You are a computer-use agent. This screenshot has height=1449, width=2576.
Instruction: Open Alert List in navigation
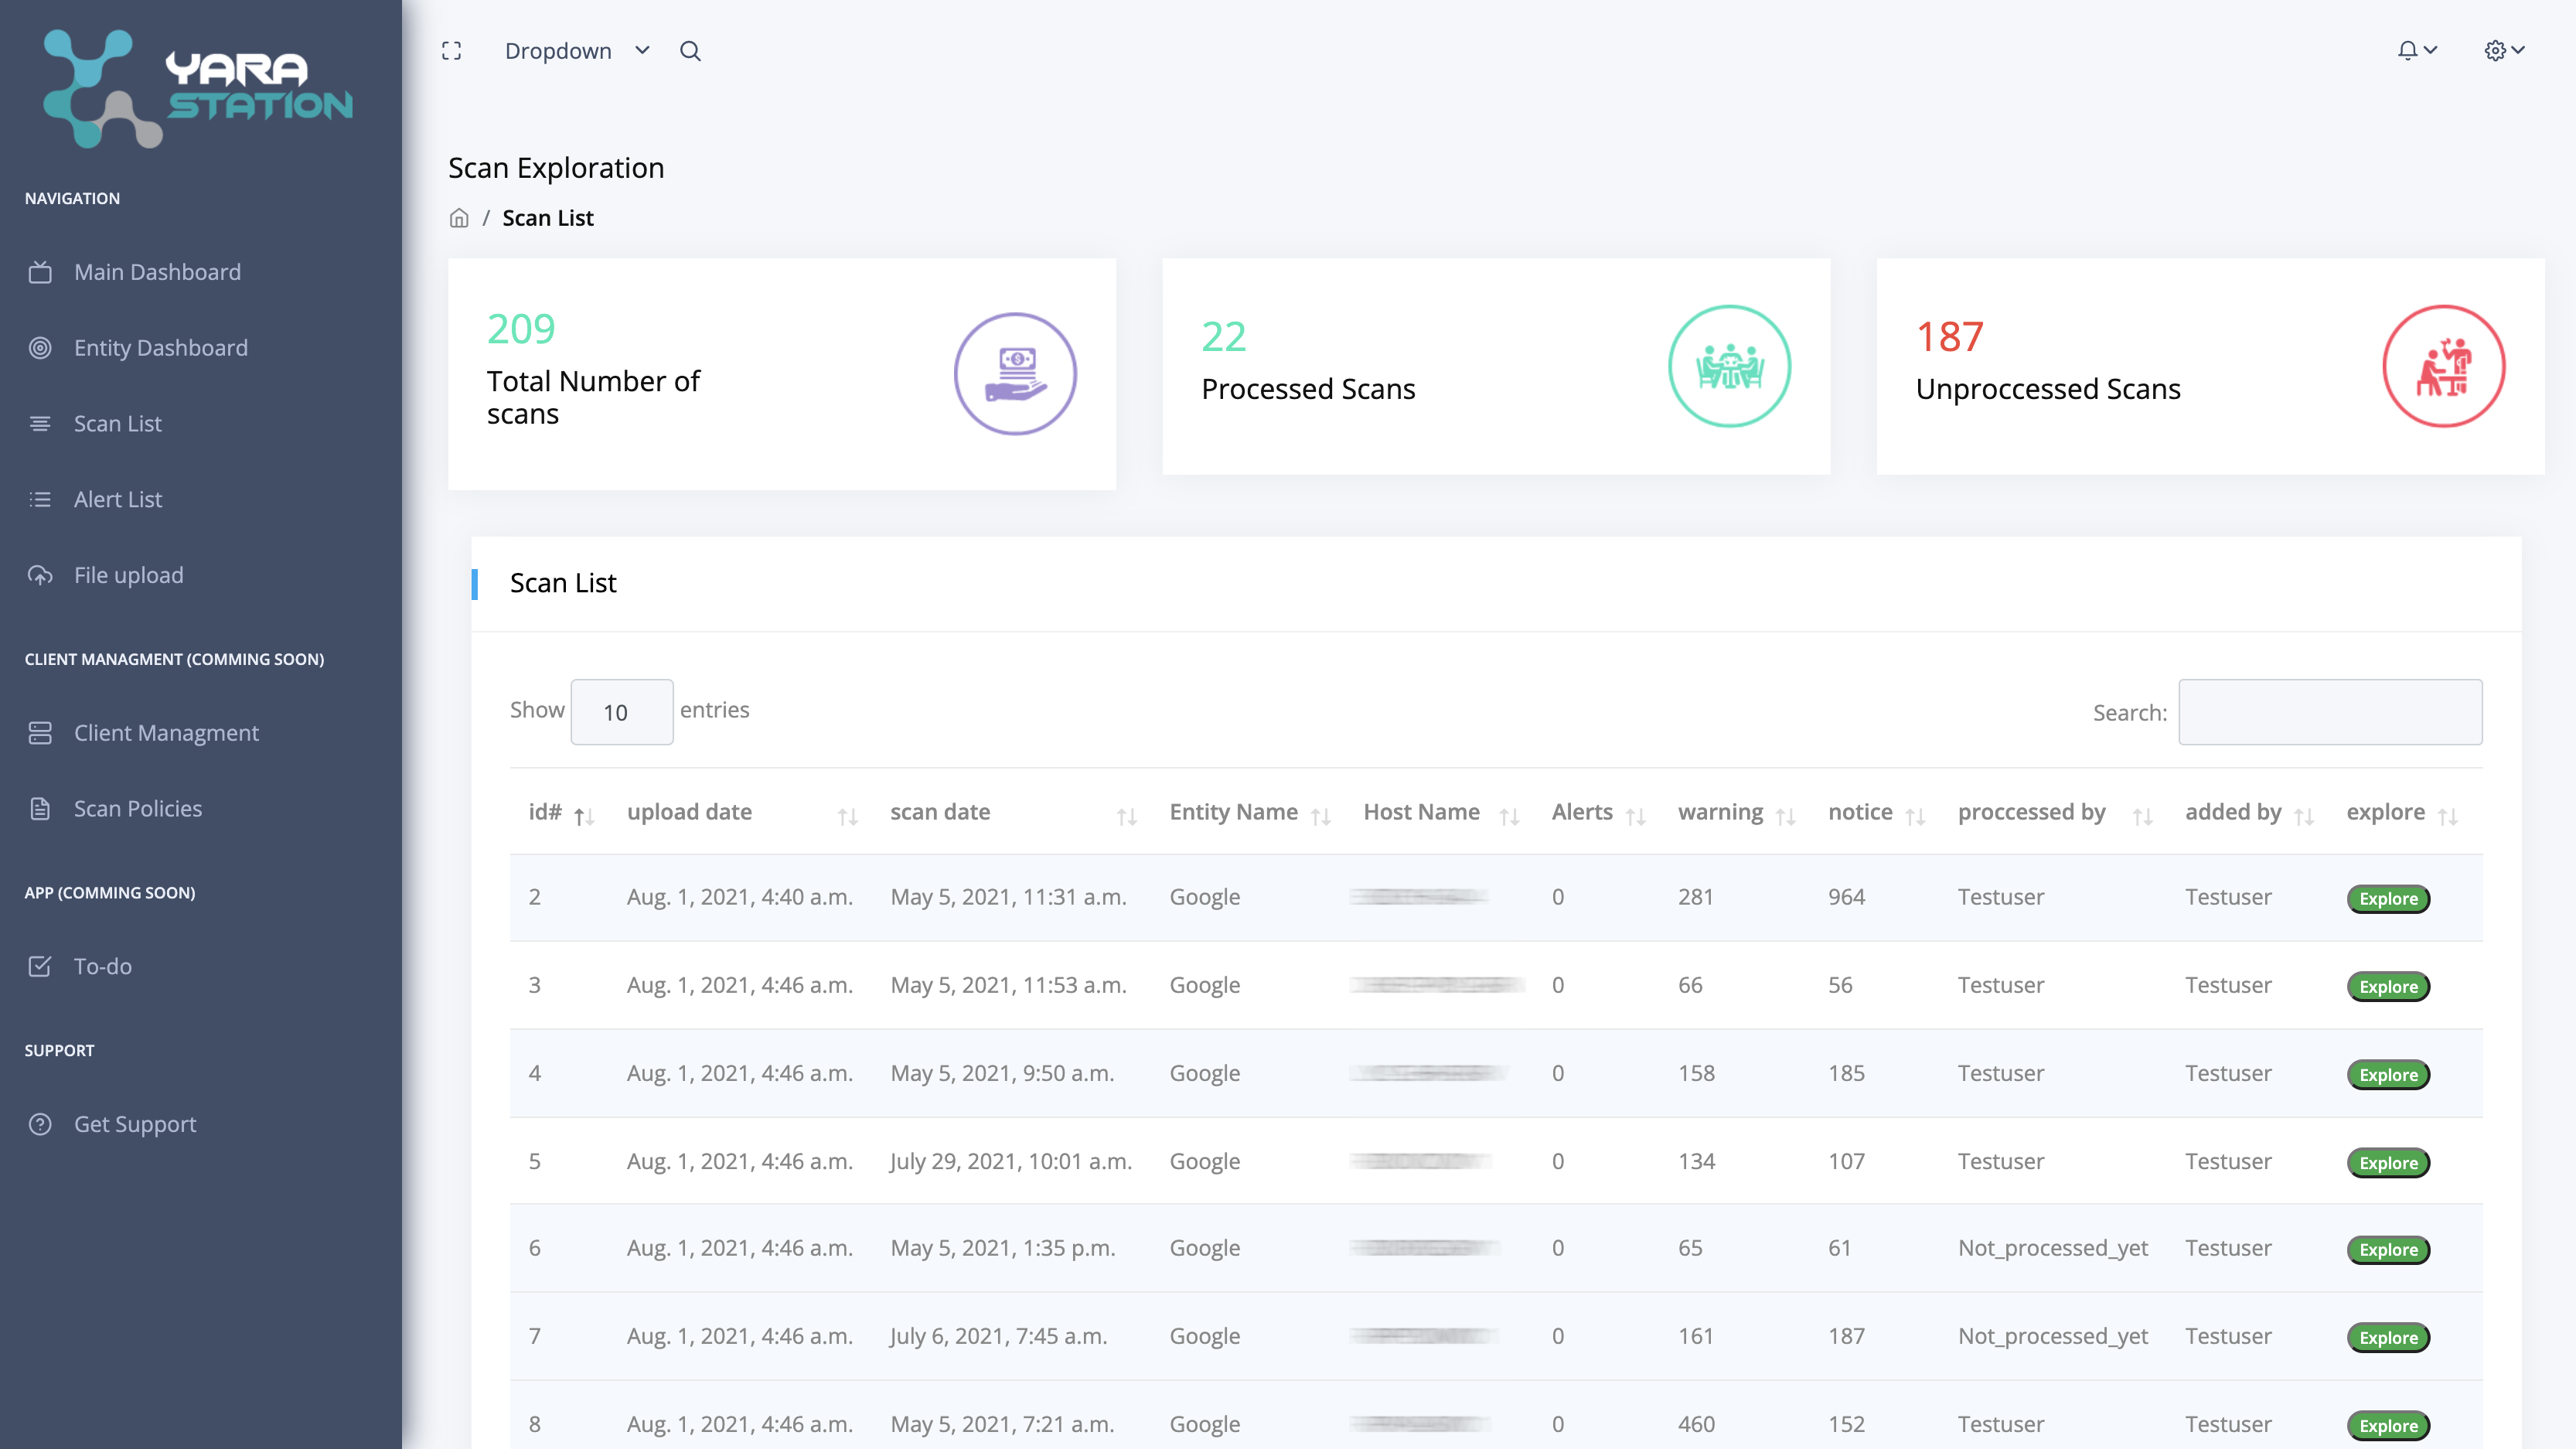[x=117, y=499]
